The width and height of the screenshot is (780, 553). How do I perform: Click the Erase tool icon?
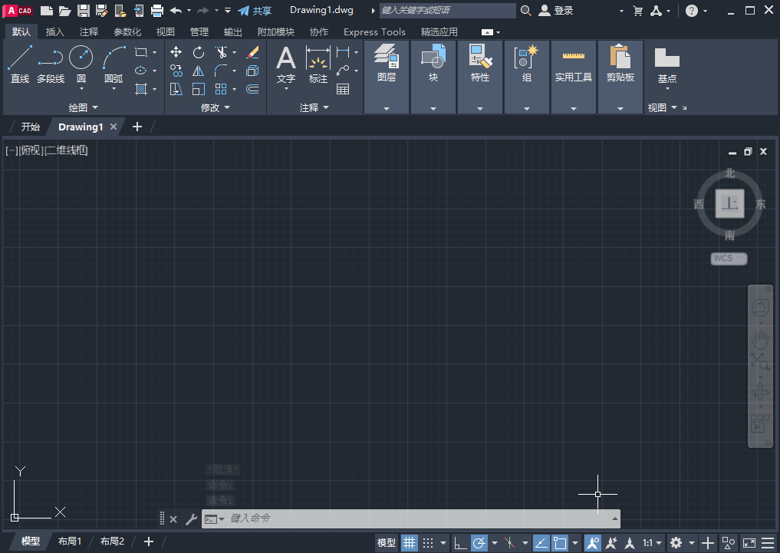[x=252, y=52]
